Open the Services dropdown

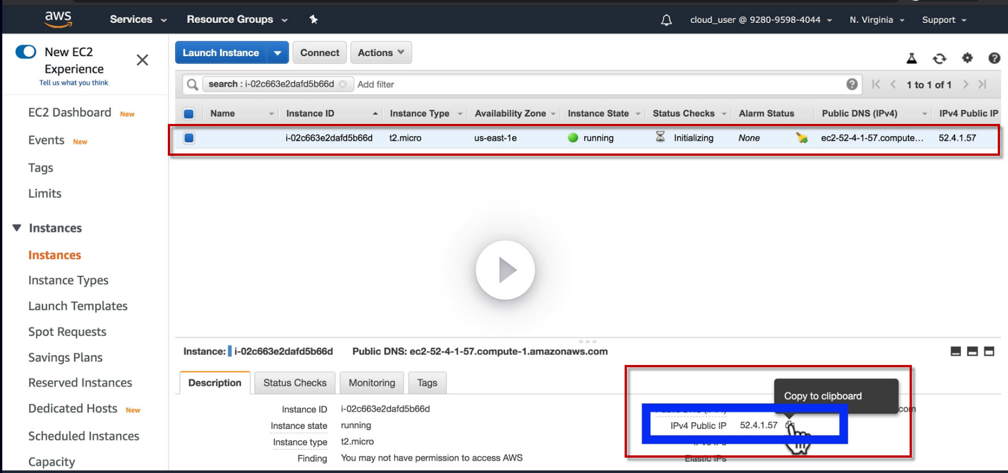pyautogui.click(x=138, y=19)
